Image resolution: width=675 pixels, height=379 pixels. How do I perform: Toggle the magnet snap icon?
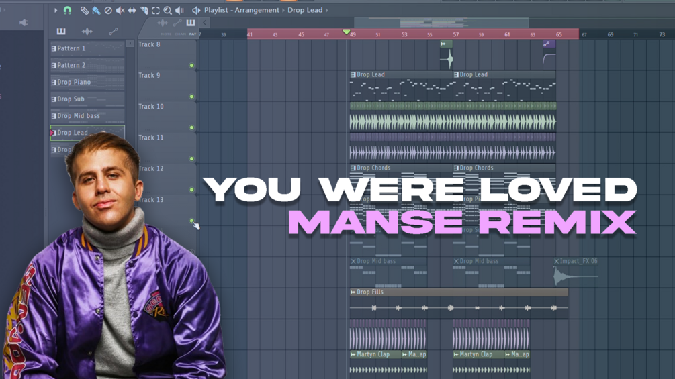pos(68,10)
